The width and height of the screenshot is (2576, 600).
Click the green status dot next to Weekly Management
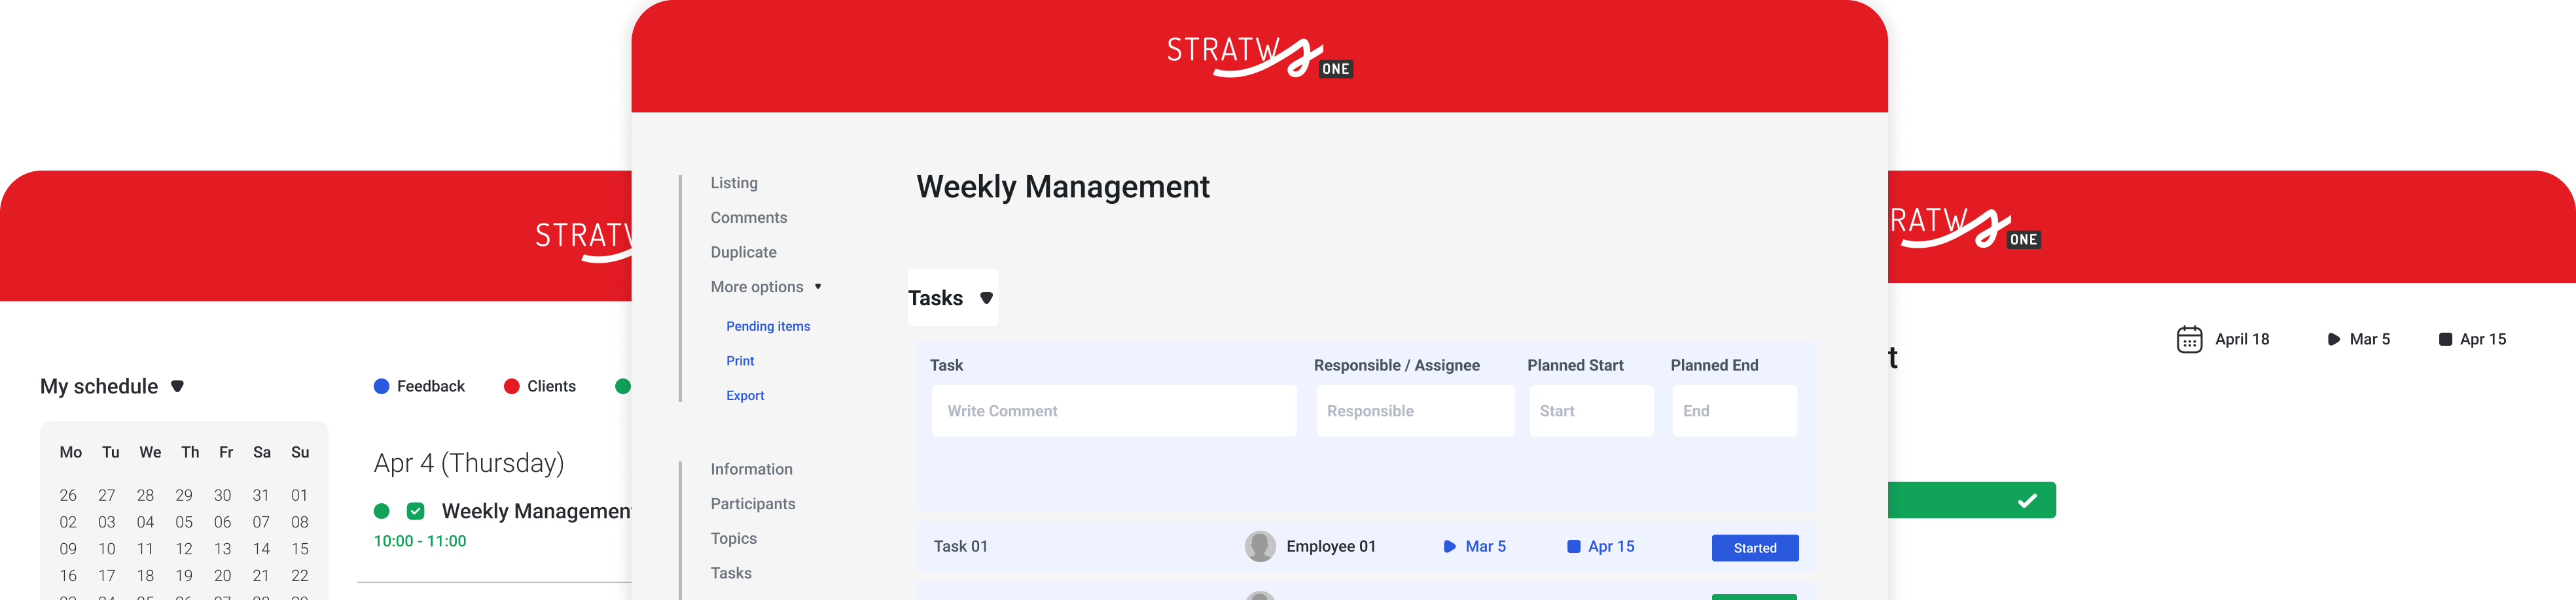pyautogui.click(x=381, y=511)
